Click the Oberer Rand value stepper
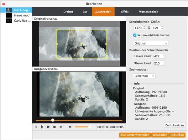Viewport: 188px width, 140px height. pyautogui.click(x=163, y=63)
